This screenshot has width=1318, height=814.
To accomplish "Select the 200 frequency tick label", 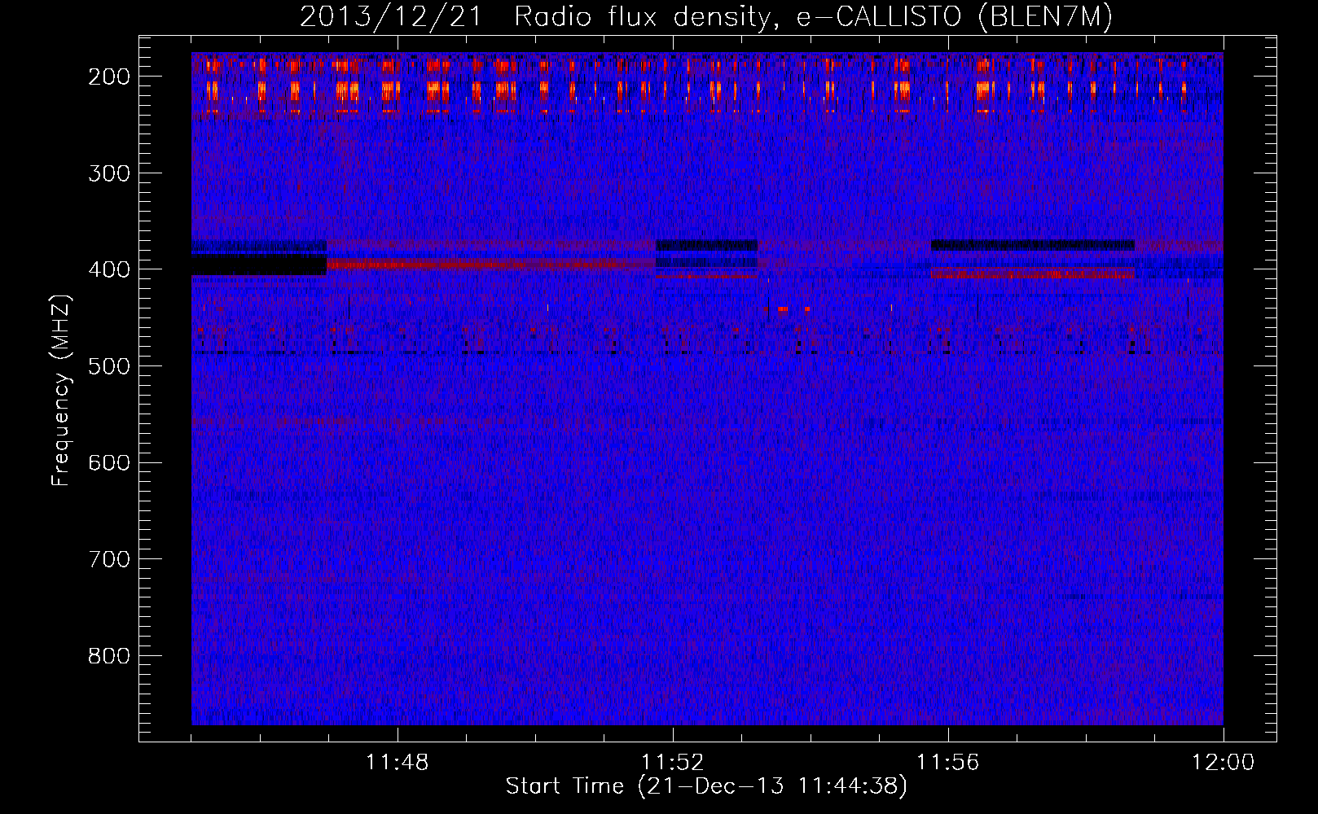I will 109,77.
